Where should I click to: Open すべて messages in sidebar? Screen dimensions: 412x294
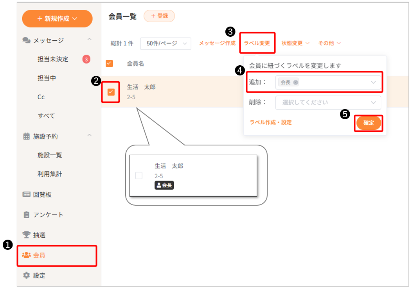pos(47,116)
